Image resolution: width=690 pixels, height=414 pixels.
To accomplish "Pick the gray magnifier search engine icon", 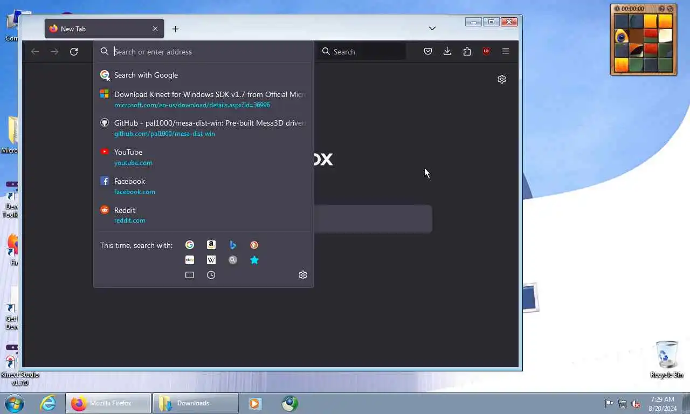I will tap(233, 260).
